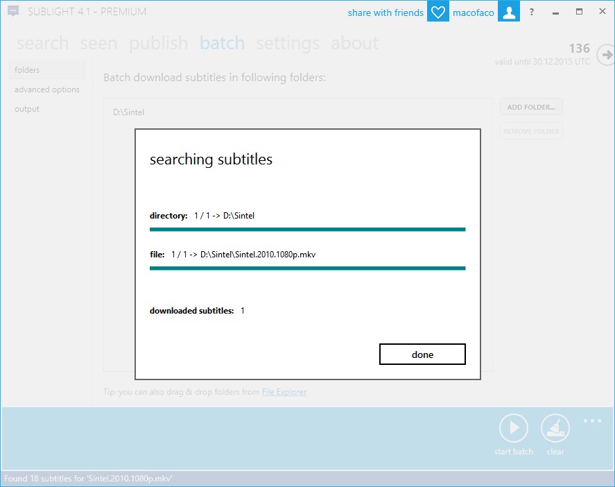Switch to the seen tab
The width and height of the screenshot is (615, 487).
point(99,43)
